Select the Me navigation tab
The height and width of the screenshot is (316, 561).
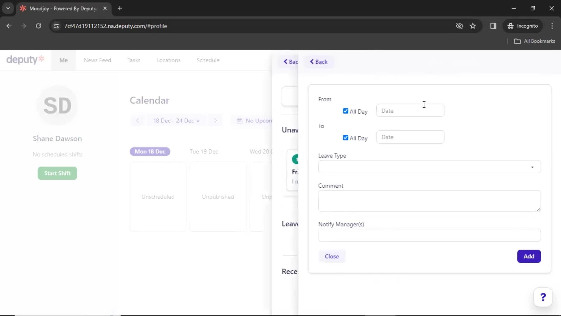pos(63,60)
